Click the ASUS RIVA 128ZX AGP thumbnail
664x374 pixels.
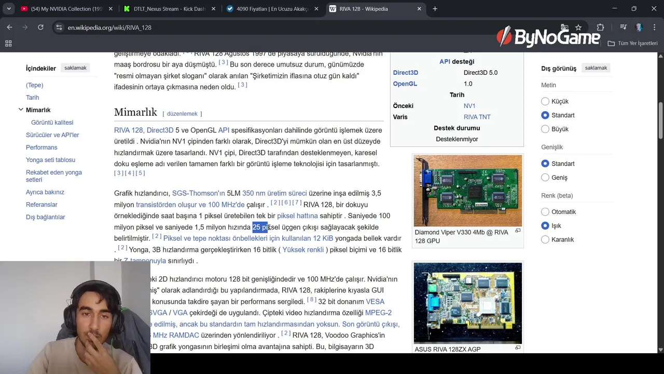(468, 303)
